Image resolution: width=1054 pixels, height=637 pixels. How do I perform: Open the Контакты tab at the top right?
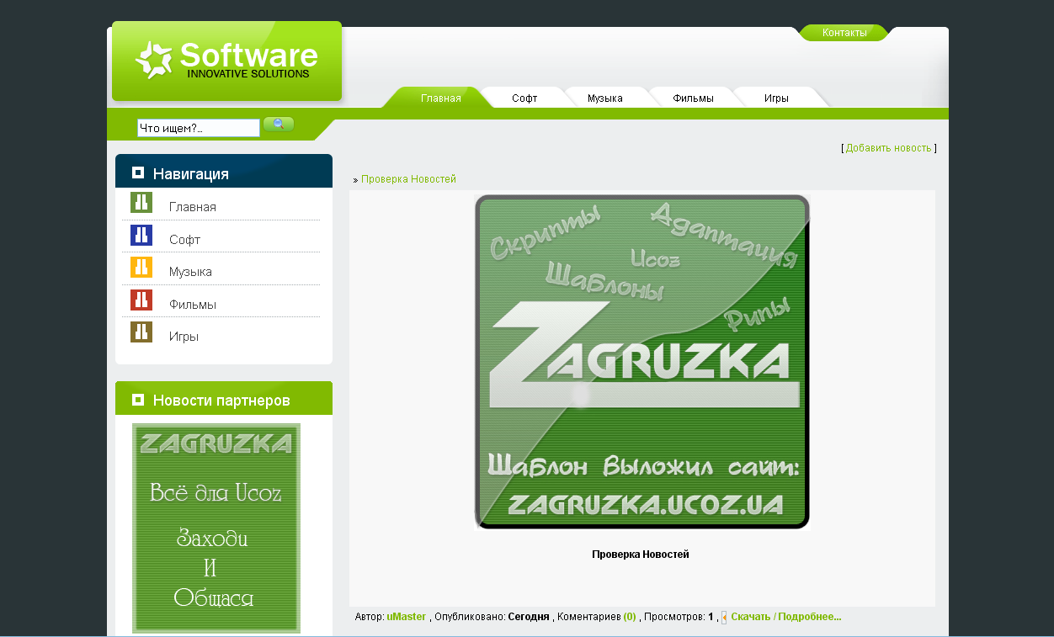tap(844, 33)
